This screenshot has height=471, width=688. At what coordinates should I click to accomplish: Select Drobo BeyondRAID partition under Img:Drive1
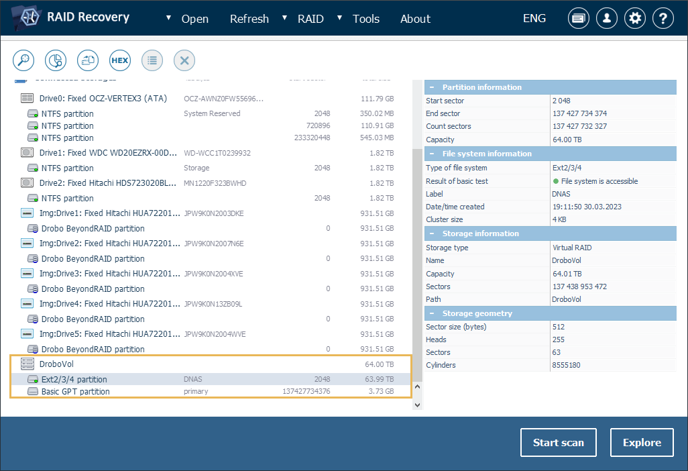pyautogui.click(x=211, y=229)
